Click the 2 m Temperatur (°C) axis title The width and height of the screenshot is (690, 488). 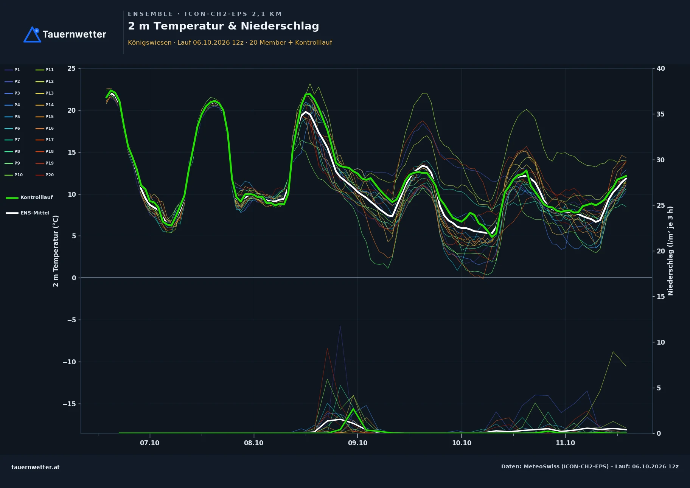pos(56,251)
